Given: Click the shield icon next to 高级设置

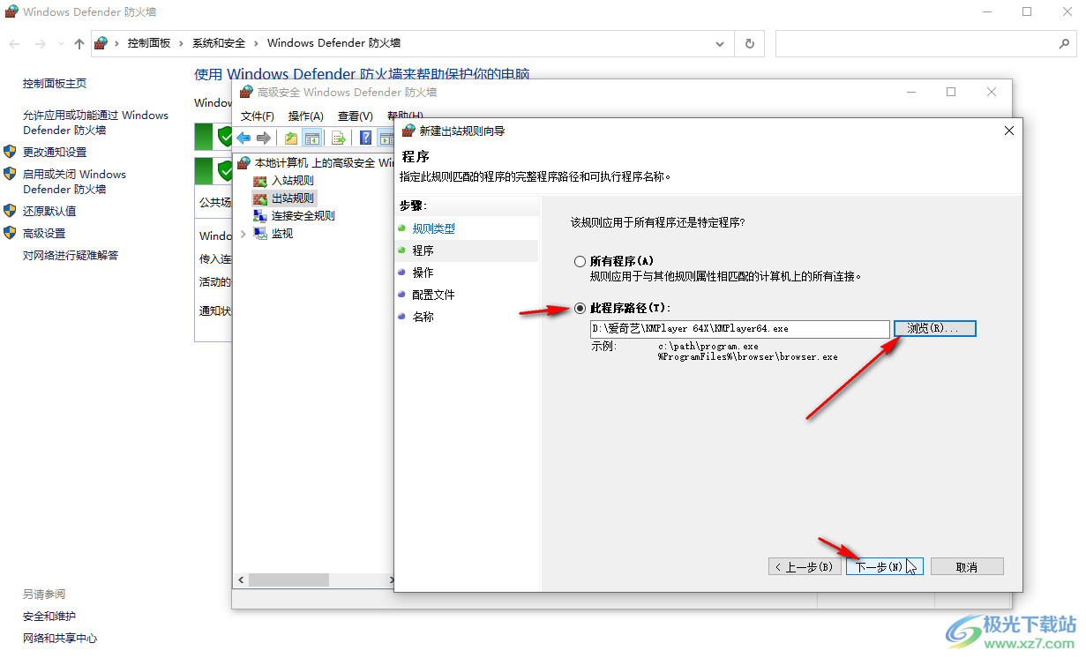Looking at the screenshot, I should click(x=11, y=233).
